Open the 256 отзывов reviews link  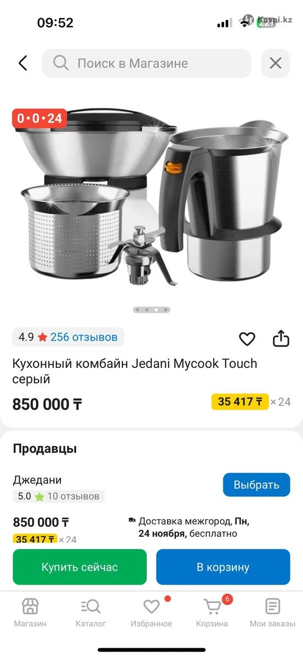pyautogui.click(x=84, y=337)
